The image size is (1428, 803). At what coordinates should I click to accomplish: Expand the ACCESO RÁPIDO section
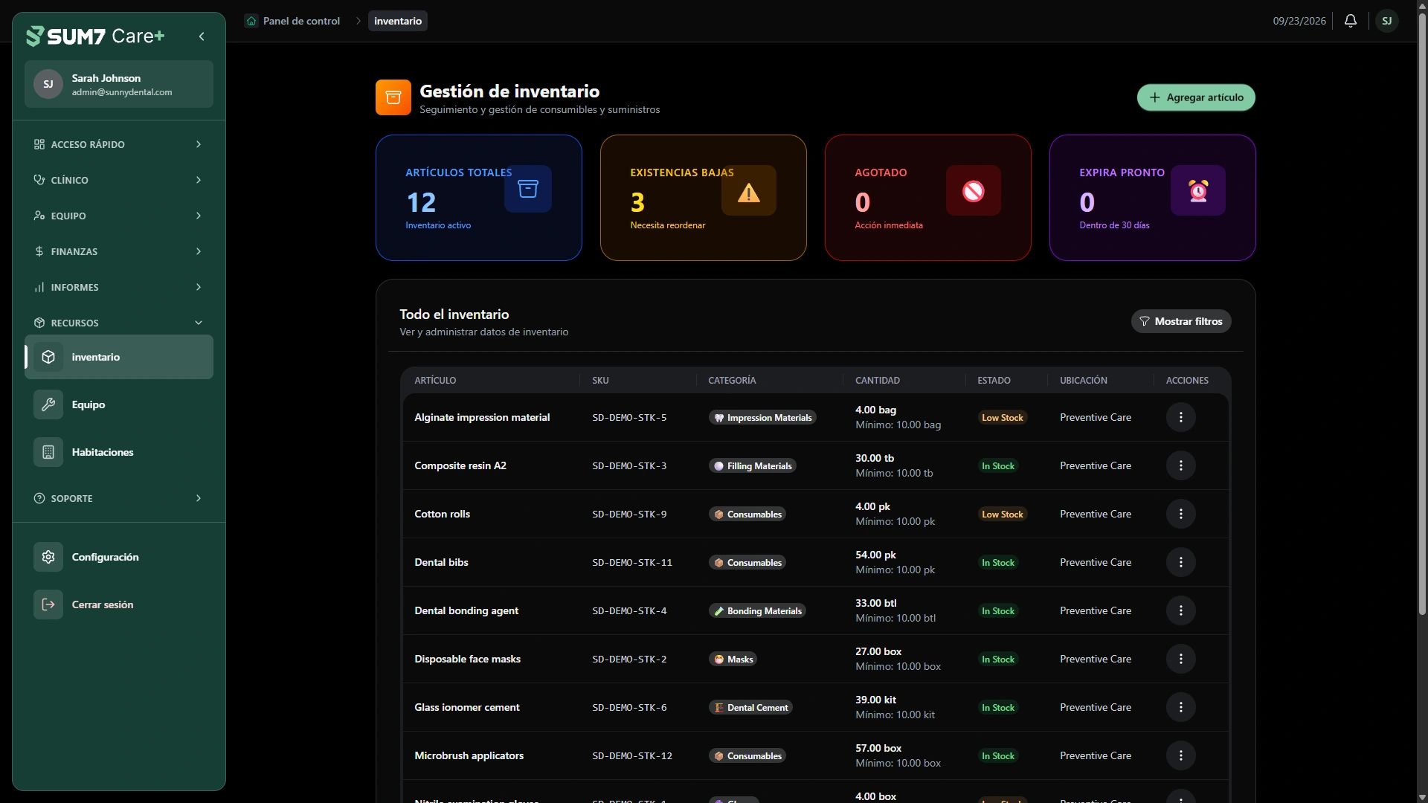[119, 144]
